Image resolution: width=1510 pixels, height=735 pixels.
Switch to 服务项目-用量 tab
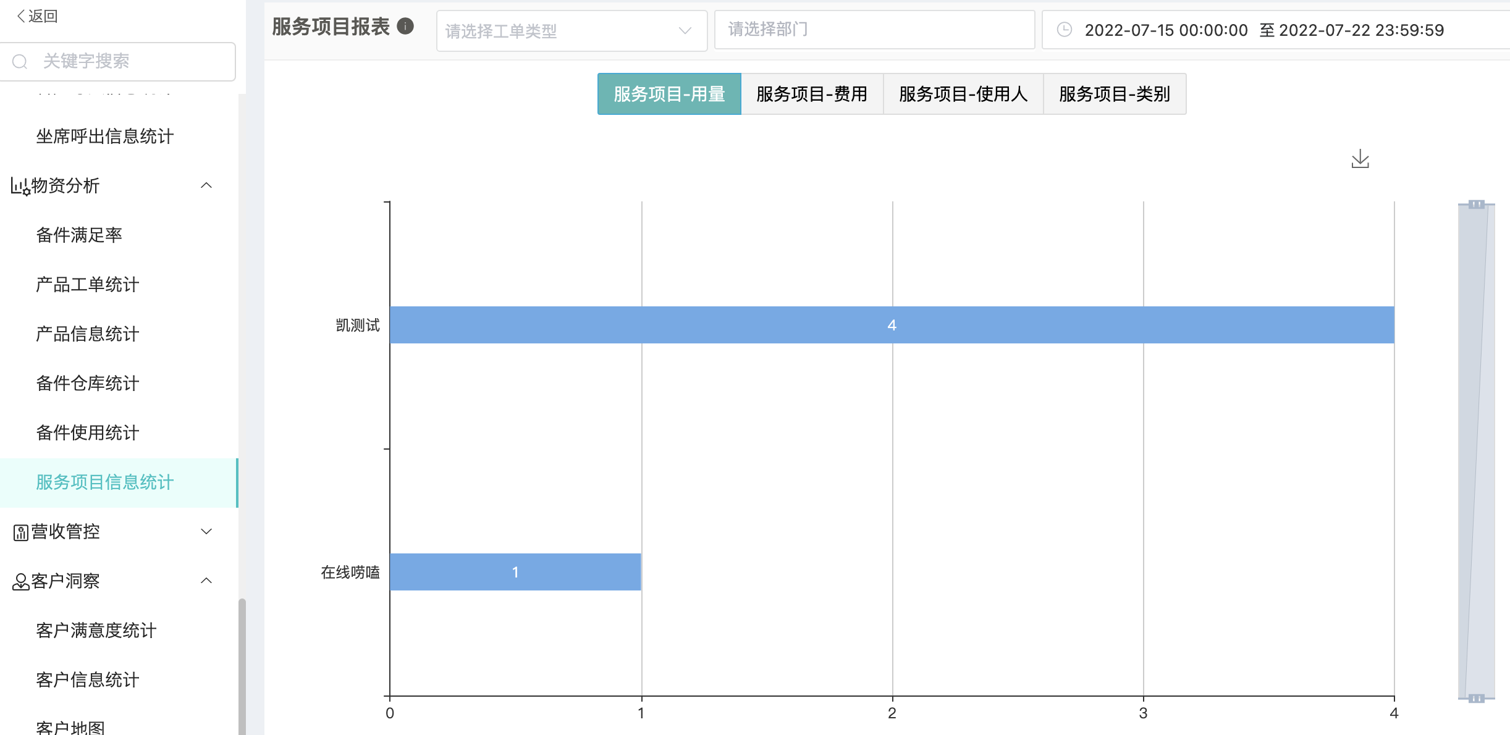pos(669,94)
